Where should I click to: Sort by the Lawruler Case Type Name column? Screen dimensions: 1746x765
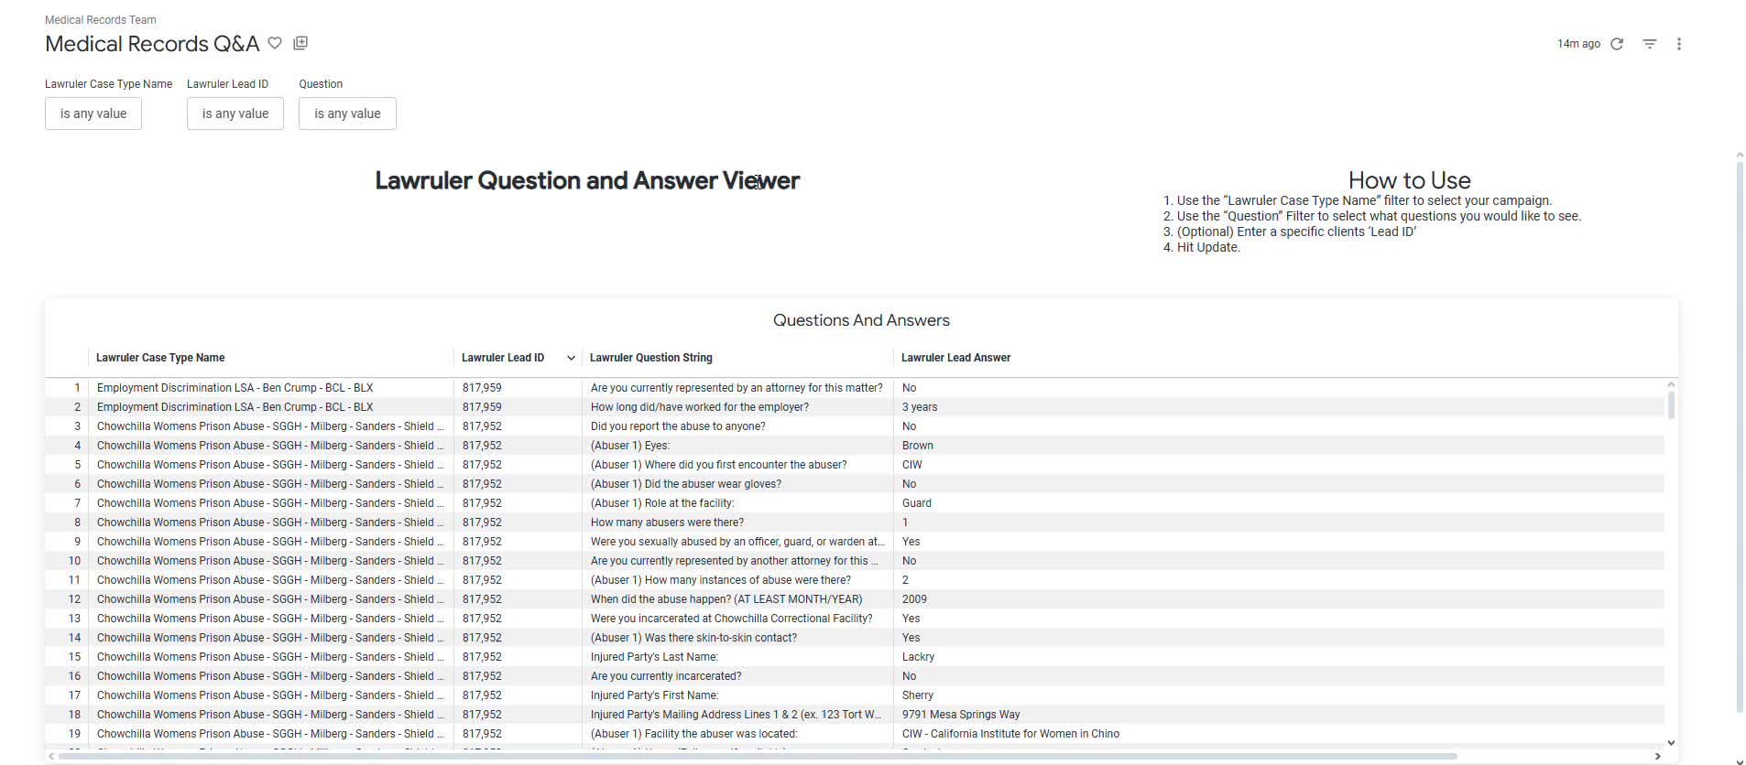(x=160, y=358)
